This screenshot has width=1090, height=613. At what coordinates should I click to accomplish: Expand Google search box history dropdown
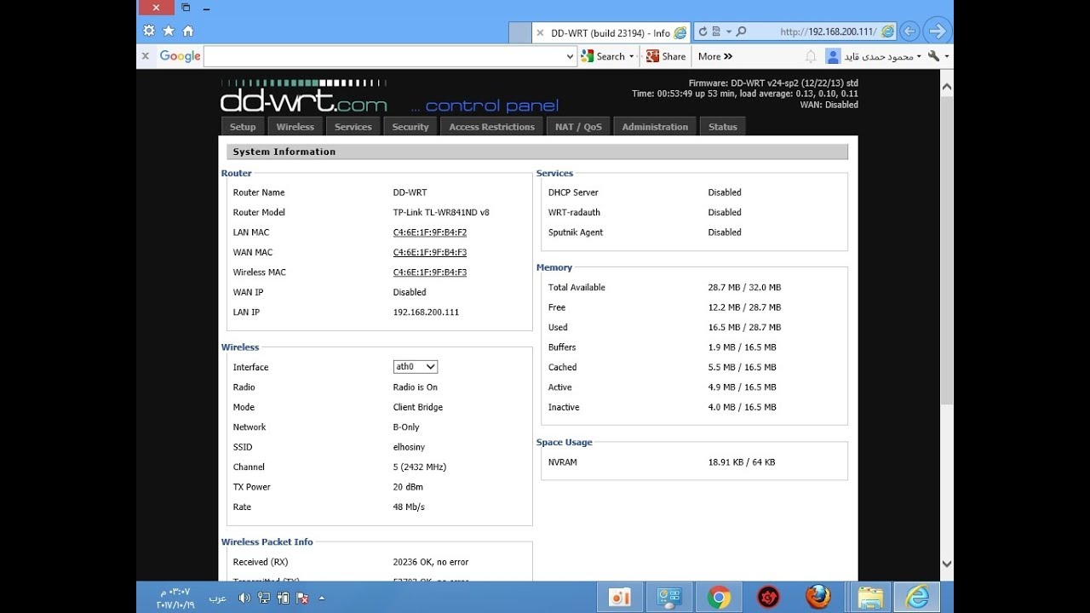click(x=571, y=56)
